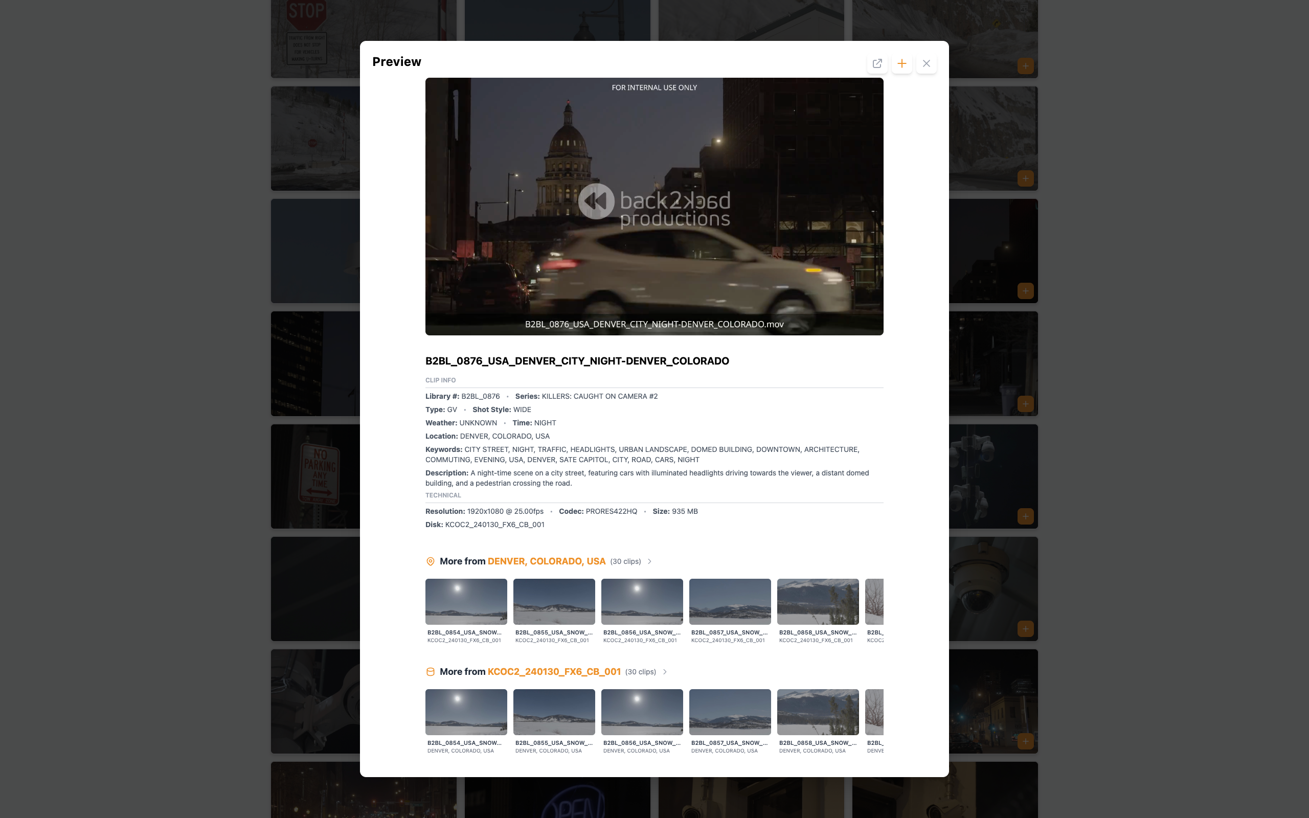Open B2BL_0855 thumbnail in the Denver location row

click(x=554, y=602)
